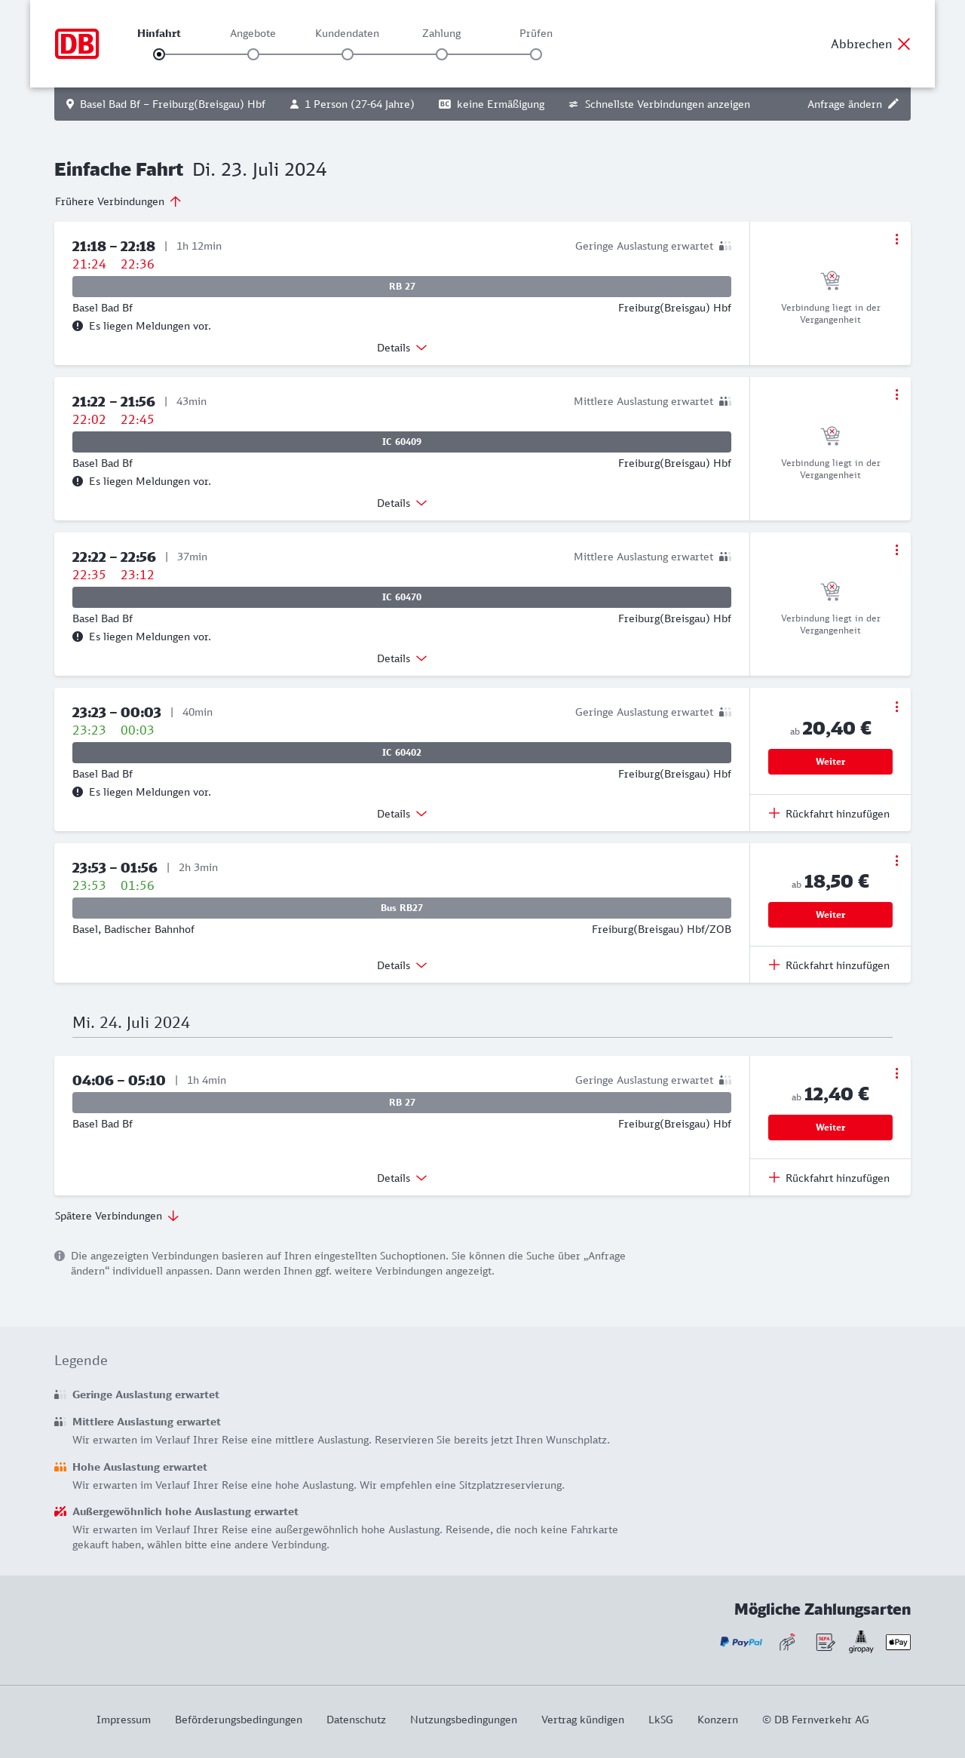Add Rückfahrt to the 12,40 € connection
The image size is (965, 1758).
(829, 1178)
